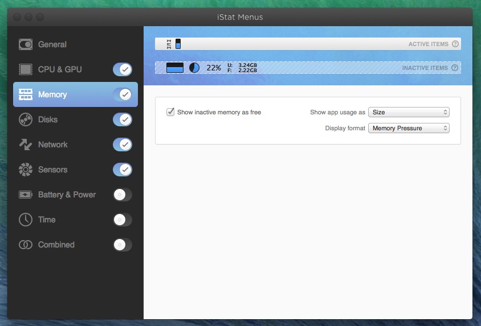Viewport: 481px width, 326px height.
Task: Click the iStat Menus window title
Action: pos(240,17)
